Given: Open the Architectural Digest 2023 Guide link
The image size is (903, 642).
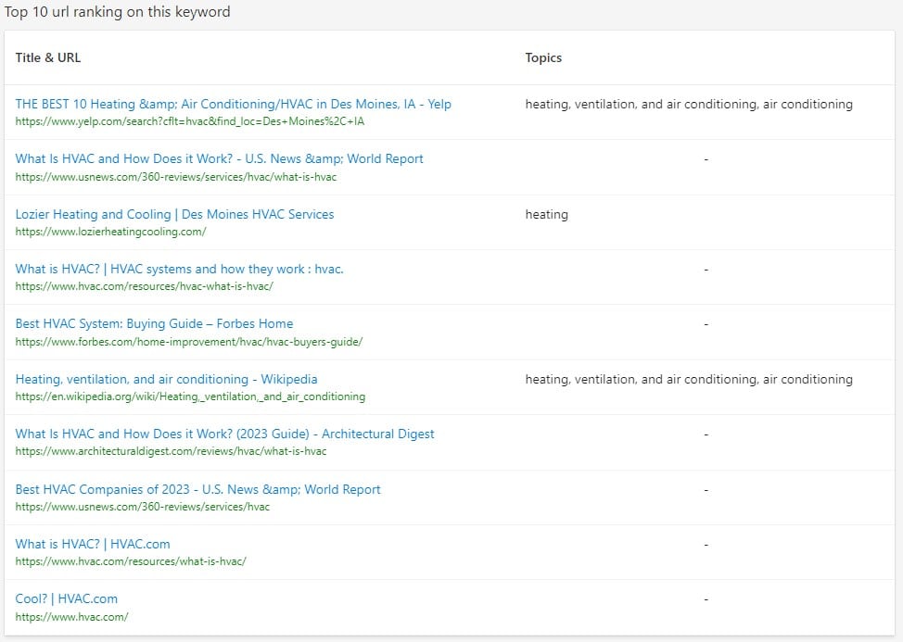Looking at the screenshot, I should tap(224, 434).
